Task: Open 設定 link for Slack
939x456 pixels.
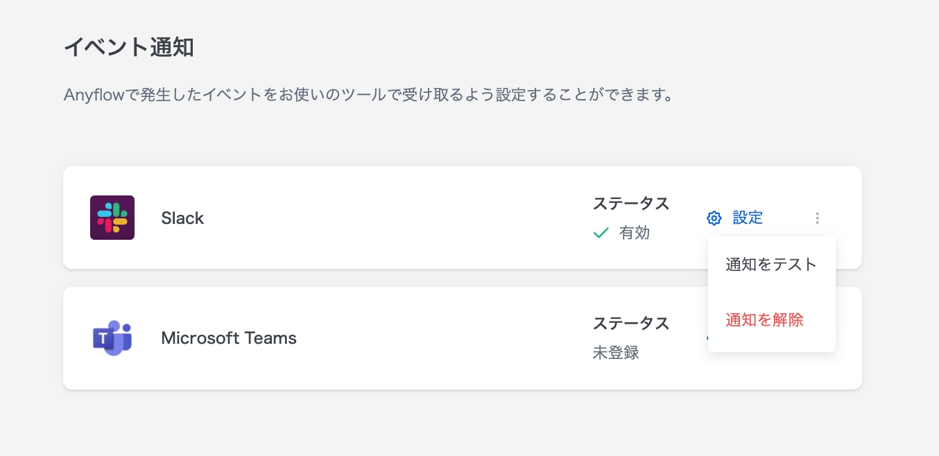Action: coord(748,218)
